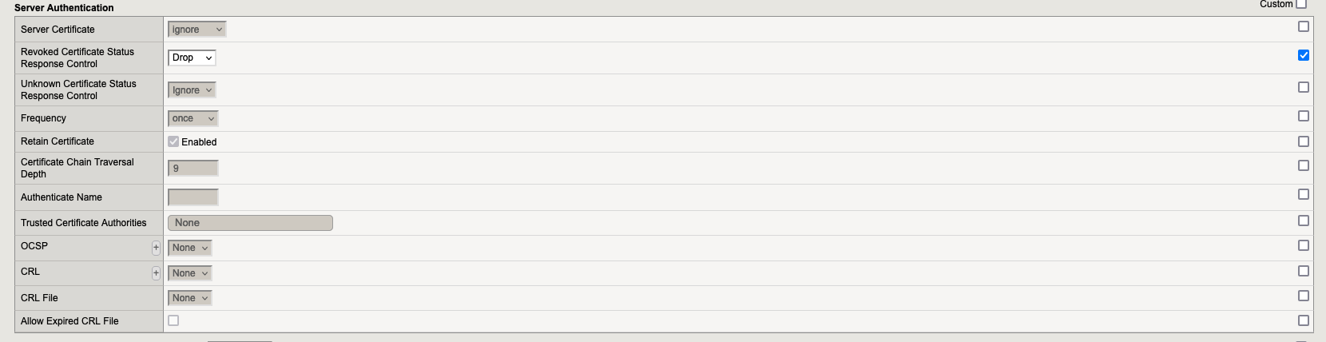Click the Trusted Certificate Authorities None field
1326x342 pixels.
tap(250, 223)
